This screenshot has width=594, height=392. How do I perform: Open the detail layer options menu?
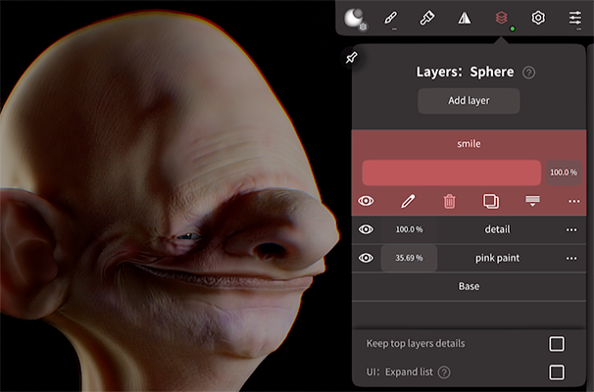point(571,229)
